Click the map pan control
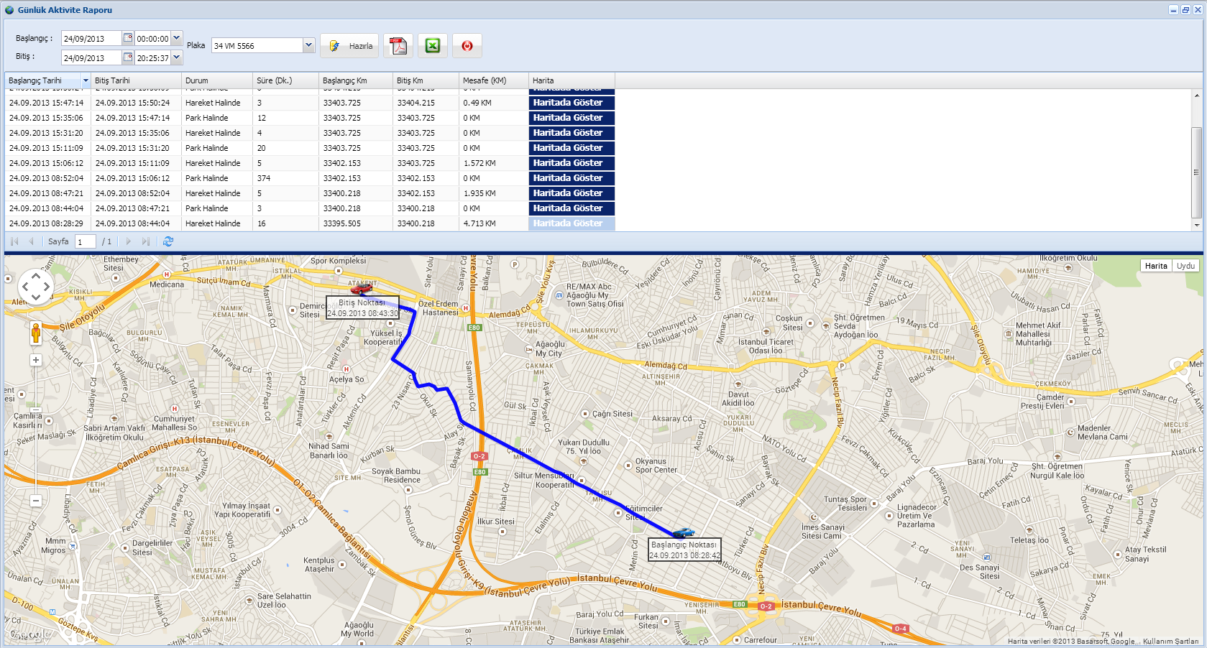1207x648 pixels. click(x=35, y=287)
